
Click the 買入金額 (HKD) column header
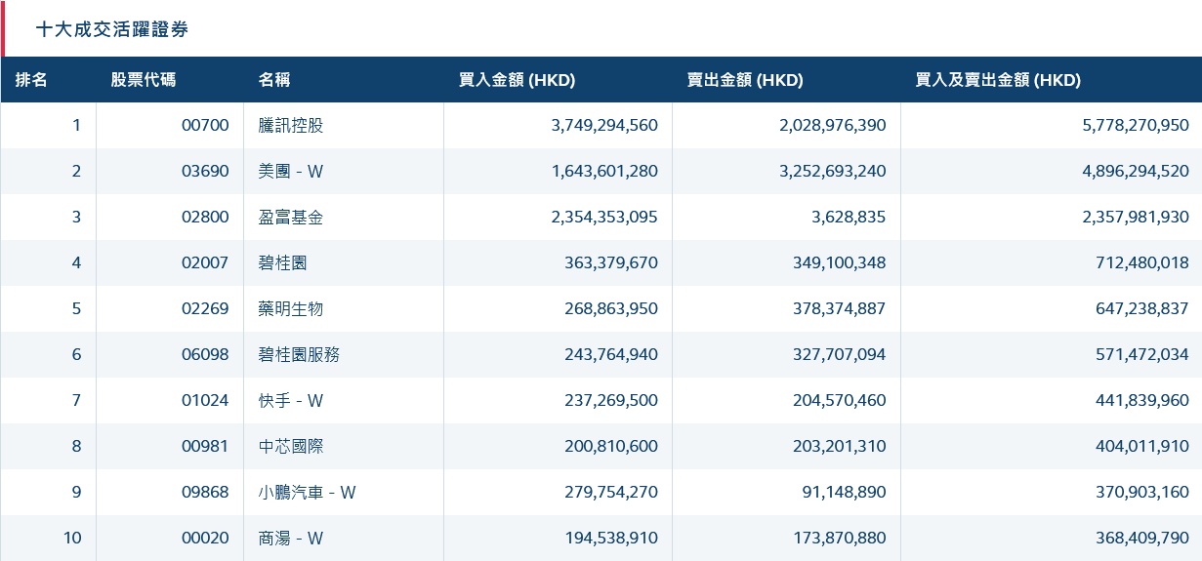click(517, 80)
